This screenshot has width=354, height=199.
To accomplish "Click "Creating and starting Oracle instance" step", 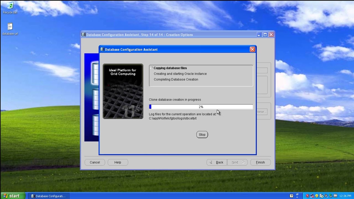I will pyautogui.click(x=180, y=74).
